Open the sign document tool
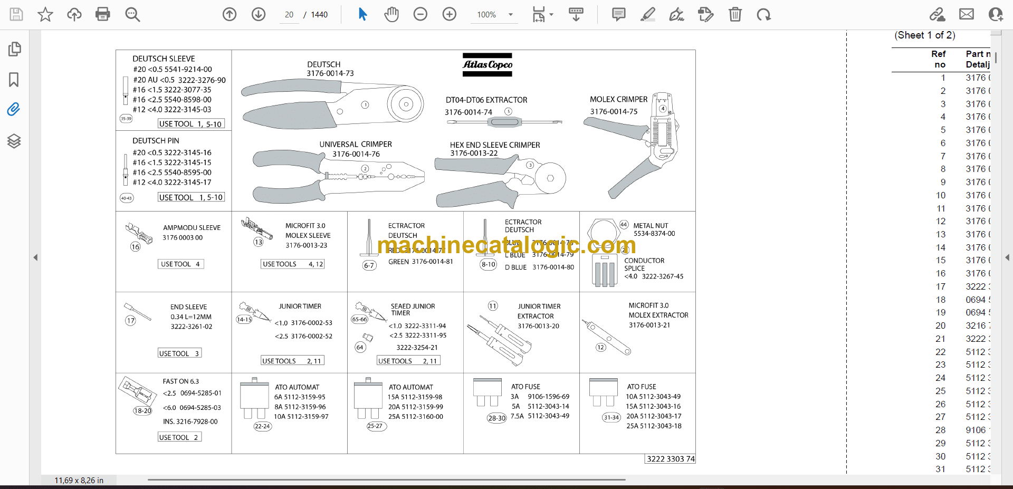Viewport: 1013px width, 489px height. pyautogui.click(x=676, y=14)
